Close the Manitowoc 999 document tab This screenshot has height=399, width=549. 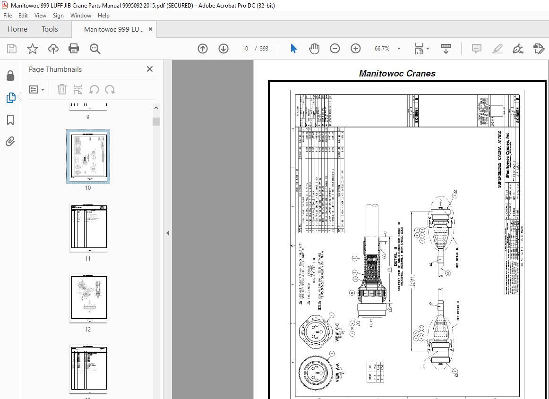point(151,29)
